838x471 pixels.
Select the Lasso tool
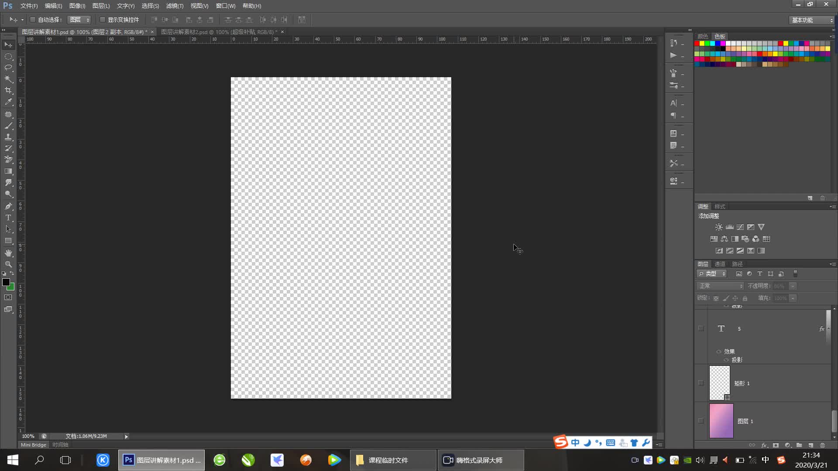(8, 68)
